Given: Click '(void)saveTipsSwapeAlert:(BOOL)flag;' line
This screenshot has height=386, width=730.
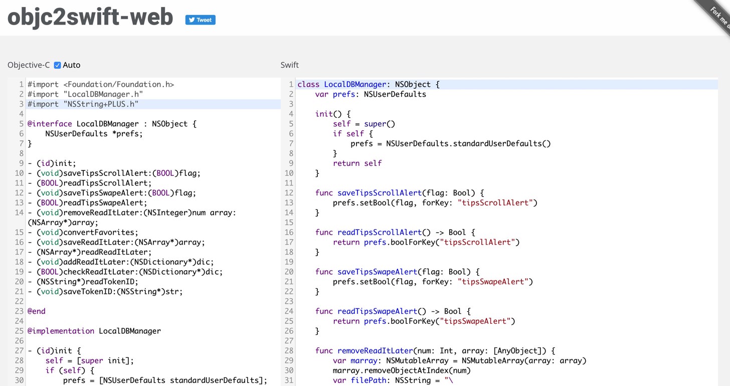Looking at the screenshot, I should [x=112, y=193].
